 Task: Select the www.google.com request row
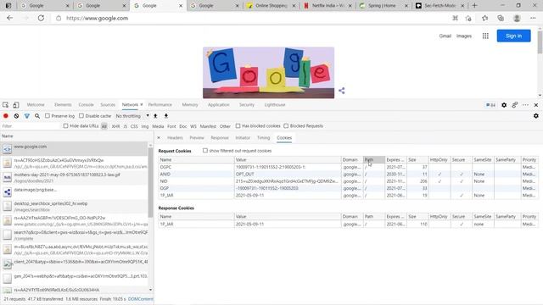click(x=74, y=149)
